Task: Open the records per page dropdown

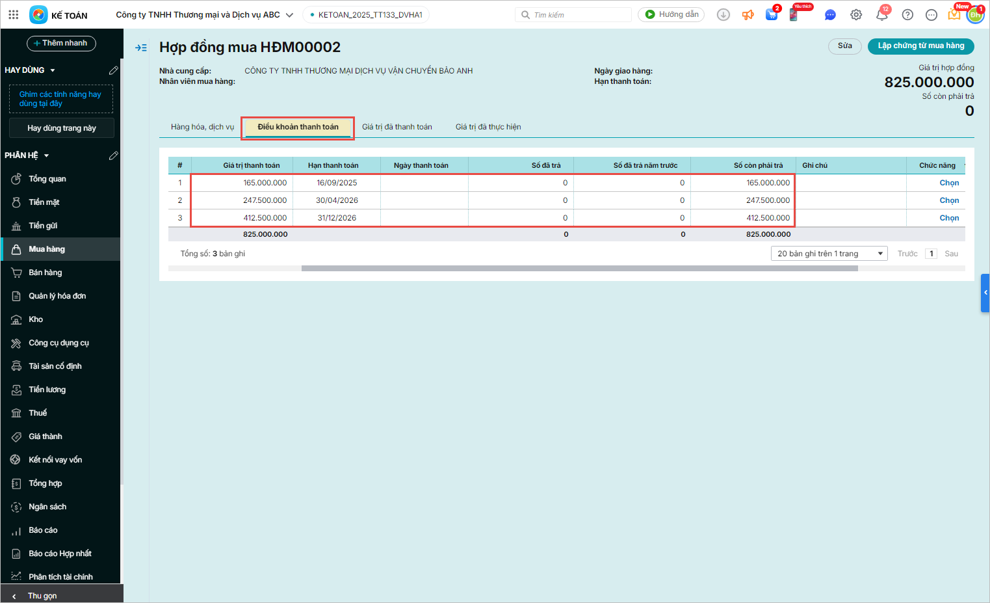Action: pos(829,254)
